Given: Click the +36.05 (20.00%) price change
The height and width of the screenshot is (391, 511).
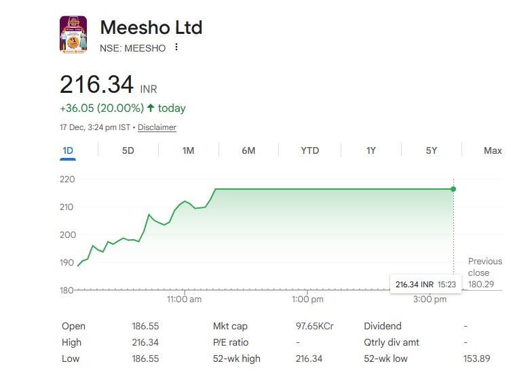Looking at the screenshot, I should [102, 108].
